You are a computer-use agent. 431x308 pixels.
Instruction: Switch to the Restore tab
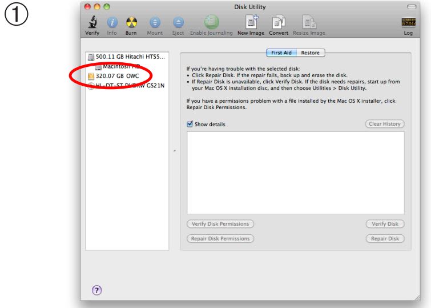click(311, 53)
